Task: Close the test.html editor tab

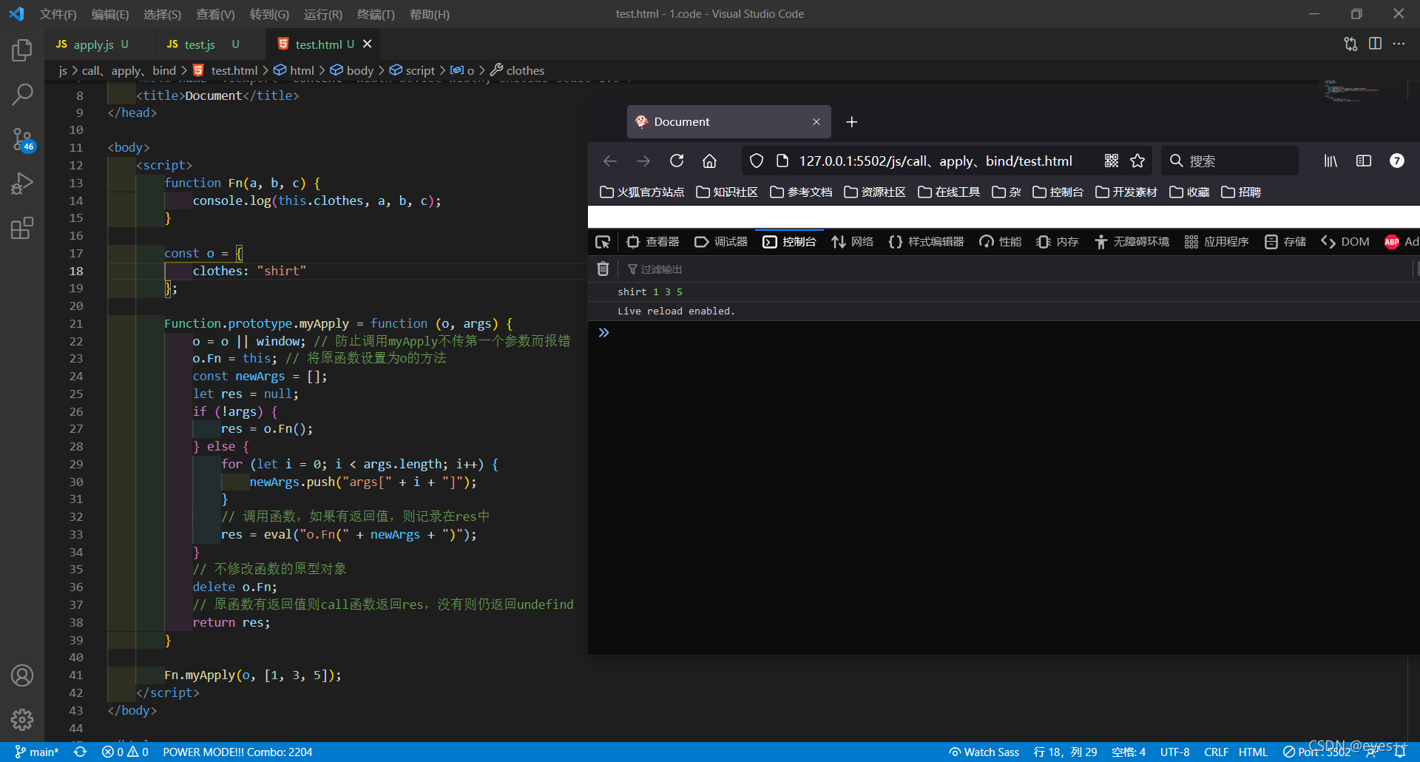Action: 367,44
